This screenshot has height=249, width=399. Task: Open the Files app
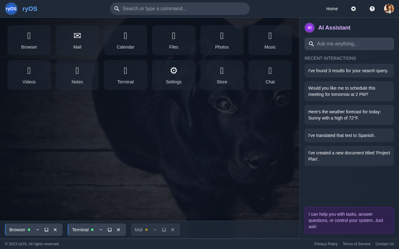[174, 40]
